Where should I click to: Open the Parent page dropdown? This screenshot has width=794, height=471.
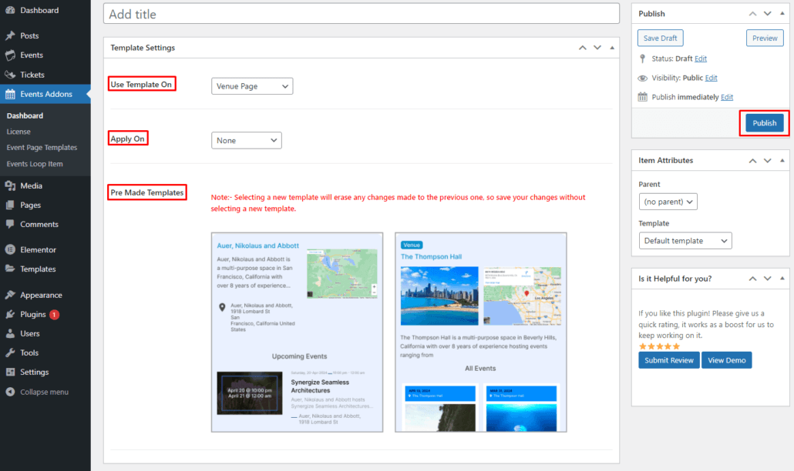668,202
